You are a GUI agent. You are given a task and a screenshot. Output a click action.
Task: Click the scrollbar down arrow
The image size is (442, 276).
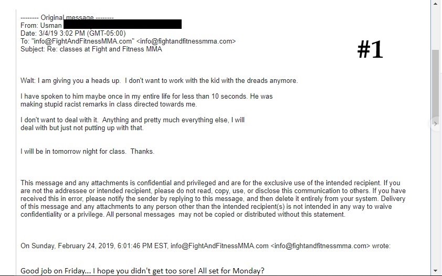(x=436, y=271)
